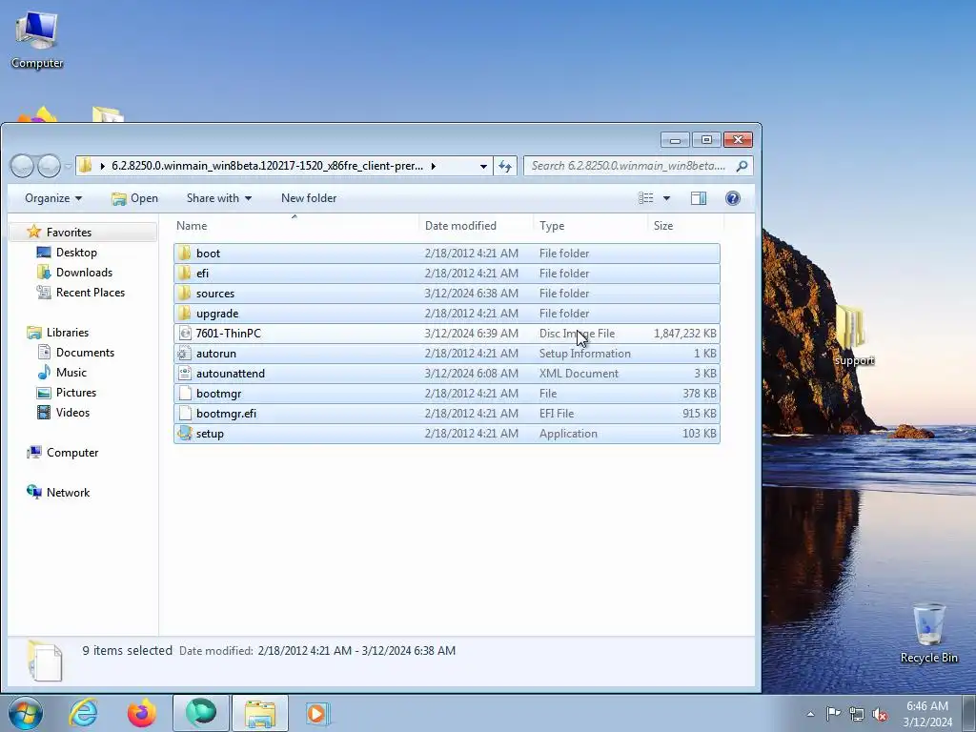976x732 pixels.
Task: Expand the path arrow after folder name
Action: 434,166
